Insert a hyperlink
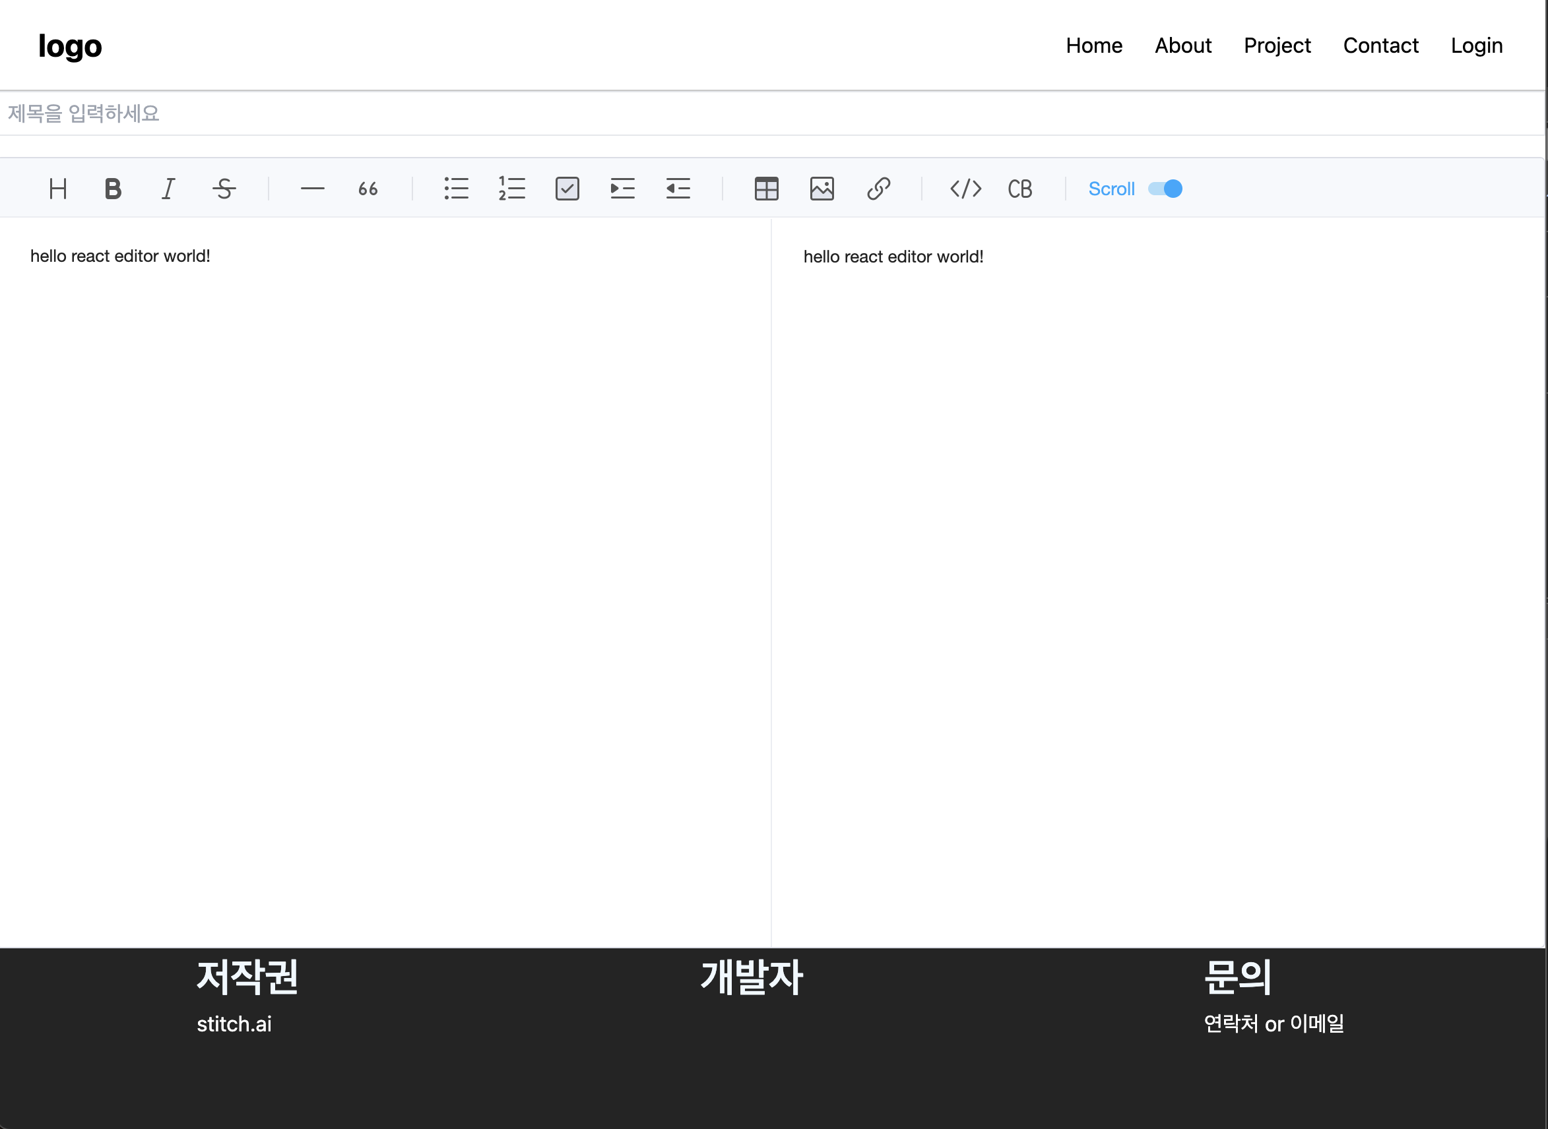Image resolution: width=1548 pixels, height=1129 pixels. pyautogui.click(x=878, y=189)
